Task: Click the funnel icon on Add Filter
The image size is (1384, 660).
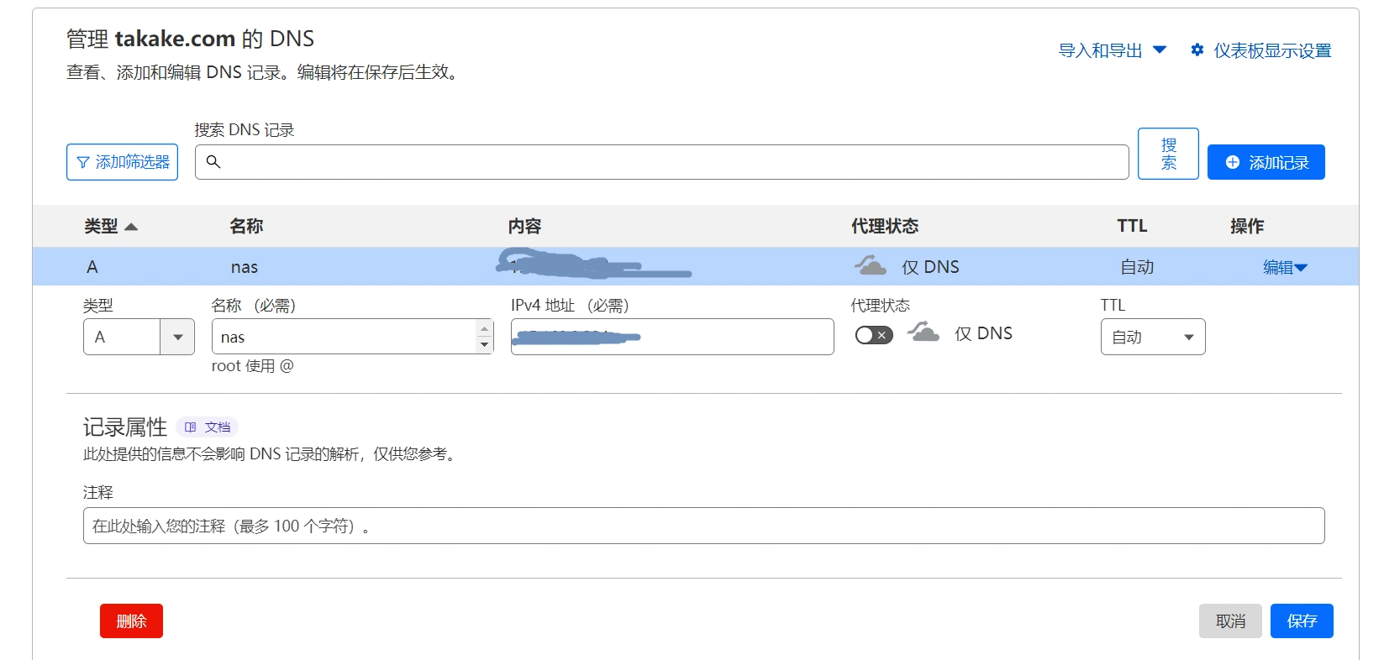Action: coord(83,162)
